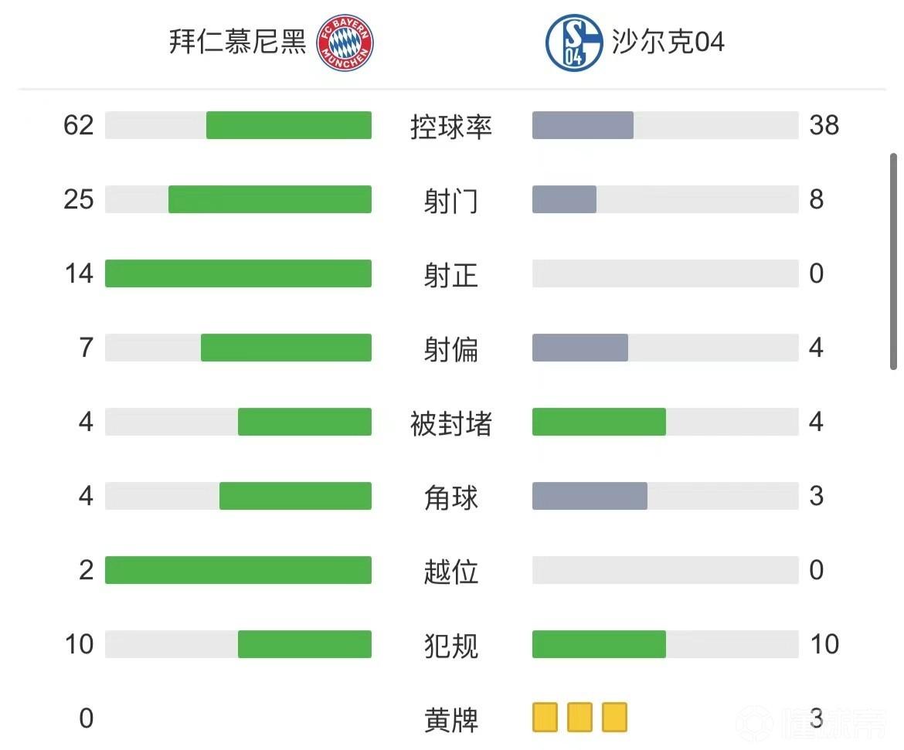The image size is (904, 750).
Task: Click the first yellow card icon
Action: pos(545,718)
